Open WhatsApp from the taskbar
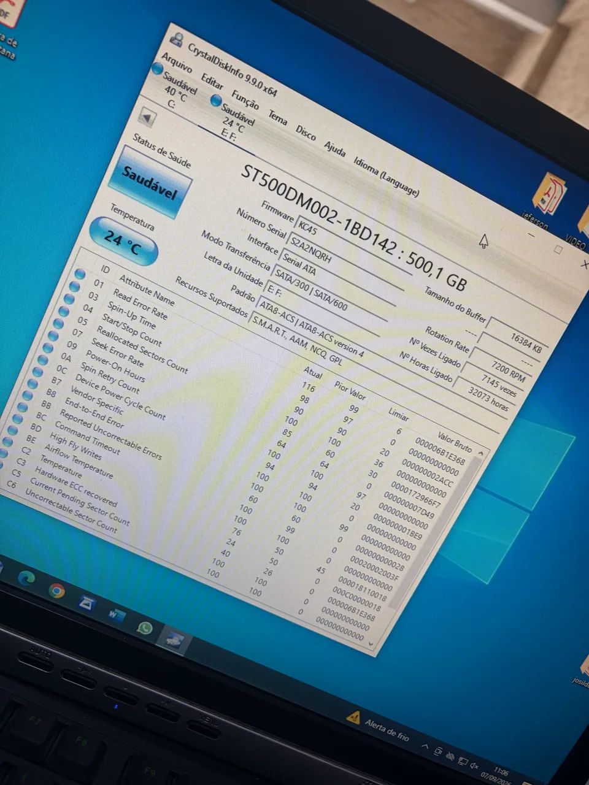 pos(145,628)
